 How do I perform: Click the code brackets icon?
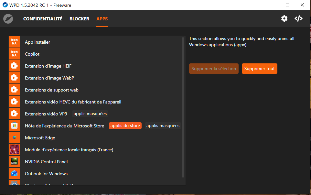pyautogui.click(x=298, y=18)
